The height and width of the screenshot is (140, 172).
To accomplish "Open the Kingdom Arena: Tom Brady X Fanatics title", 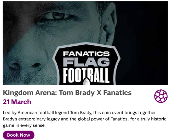I will click(x=67, y=93).
